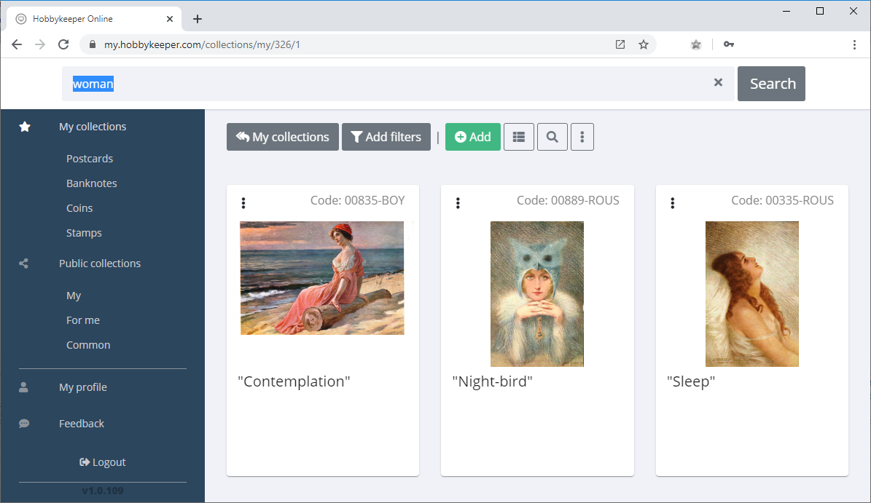
Task: Select Common under Public collections
Action: (x=88, y=345)
